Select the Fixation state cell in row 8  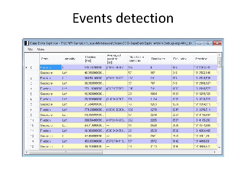tap(51, 109)
